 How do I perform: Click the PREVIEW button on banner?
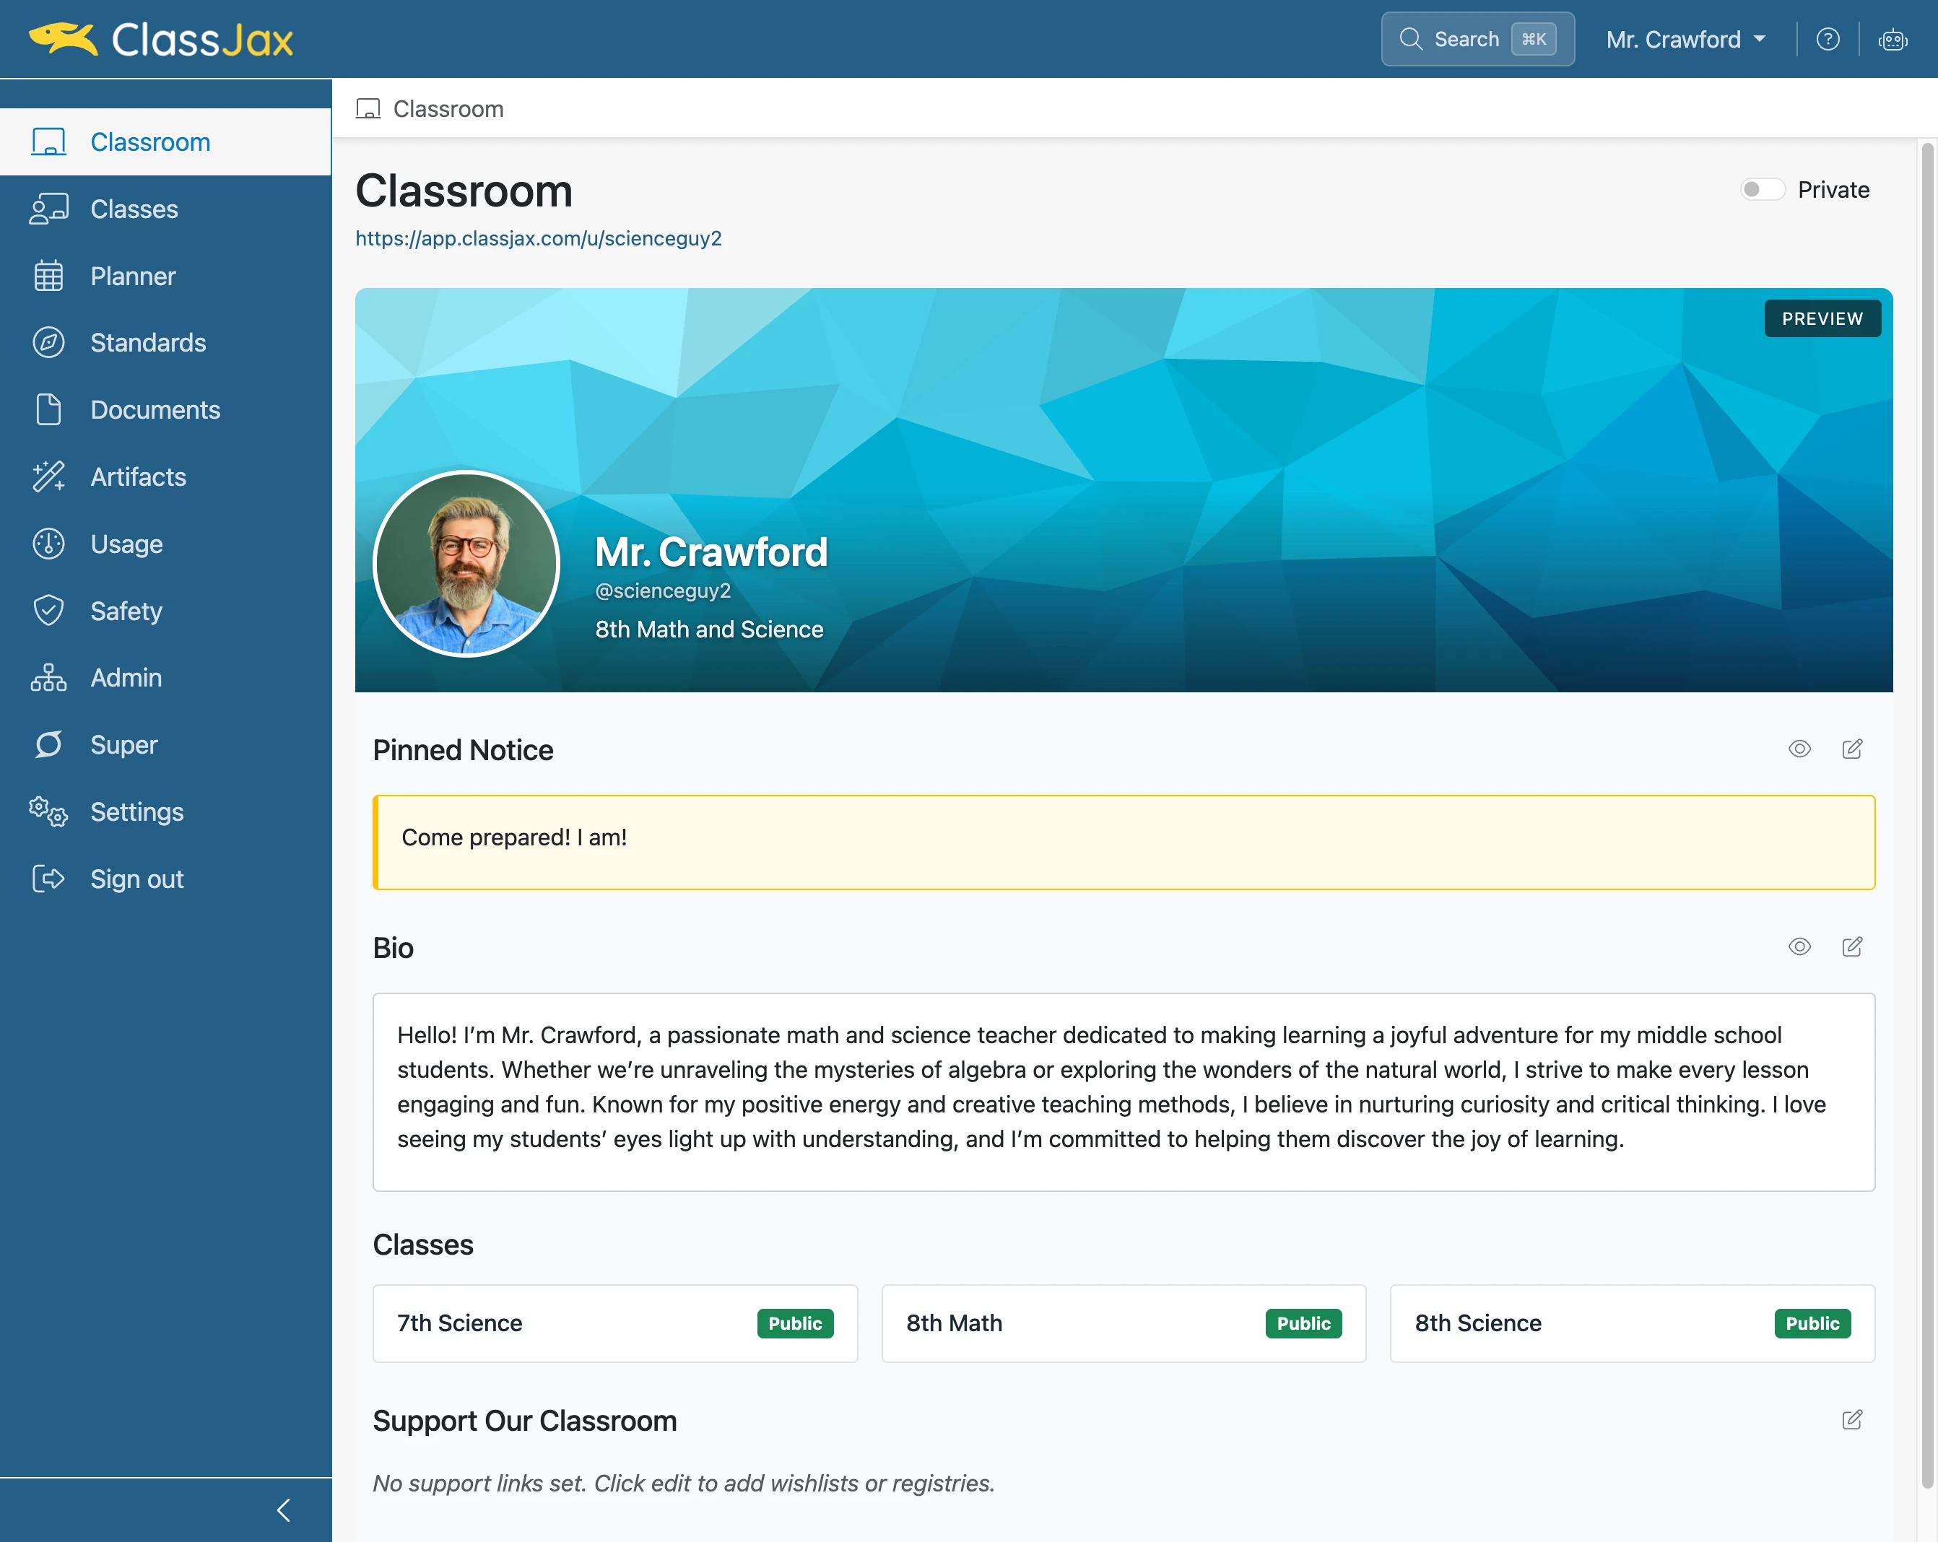tap(1822, 318)
